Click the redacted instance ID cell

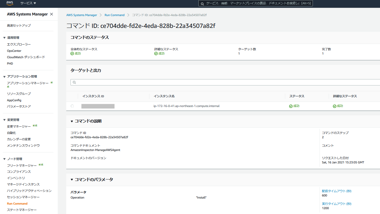tap(98, 106)
